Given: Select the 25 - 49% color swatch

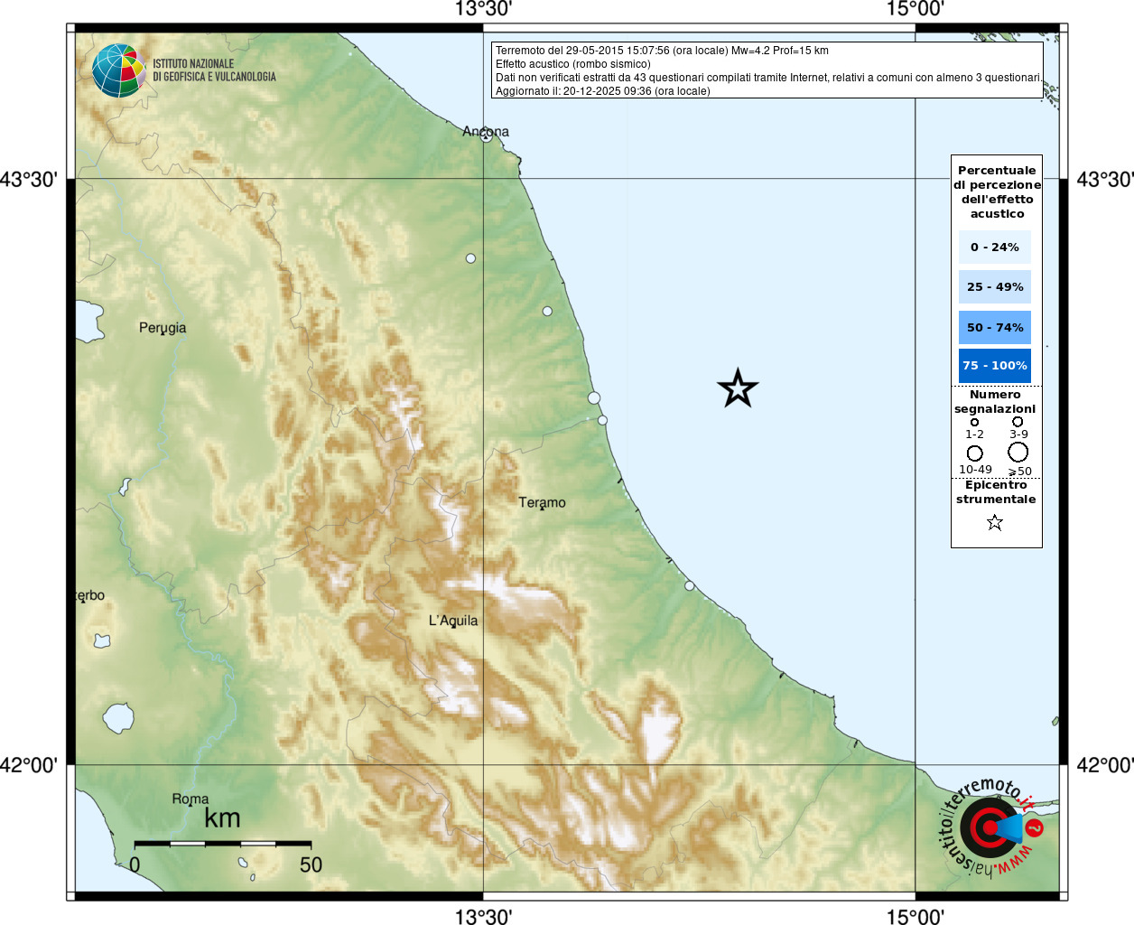Looking at the screenshot, I should click(995, 286).
